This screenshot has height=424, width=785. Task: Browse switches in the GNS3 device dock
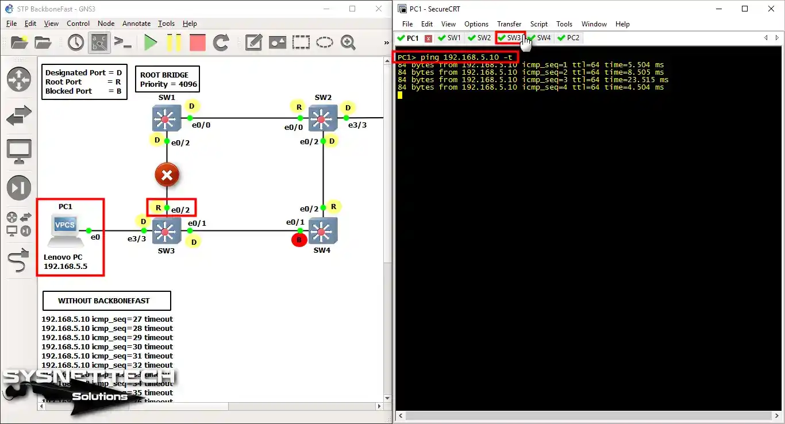19,117
